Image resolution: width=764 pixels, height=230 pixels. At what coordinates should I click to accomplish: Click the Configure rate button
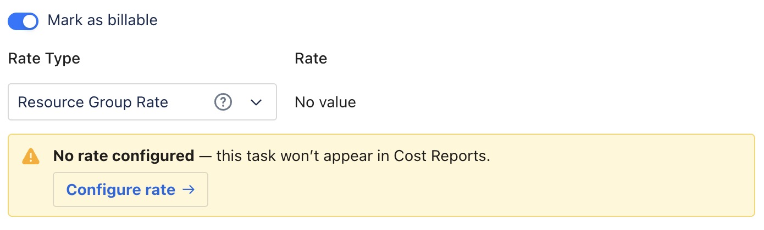click(130, 189)
